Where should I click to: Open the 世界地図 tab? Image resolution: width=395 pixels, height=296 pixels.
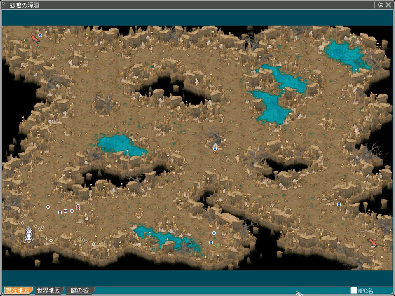point(48,291)
